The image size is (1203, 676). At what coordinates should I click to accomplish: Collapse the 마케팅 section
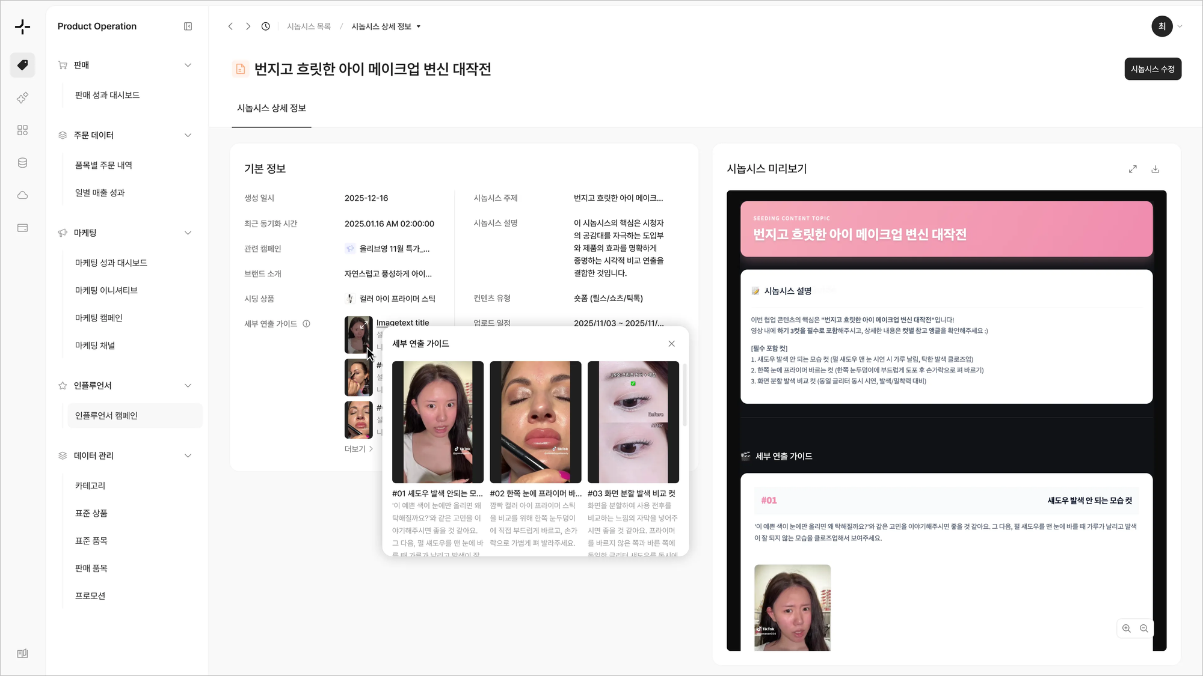(188, 233)
